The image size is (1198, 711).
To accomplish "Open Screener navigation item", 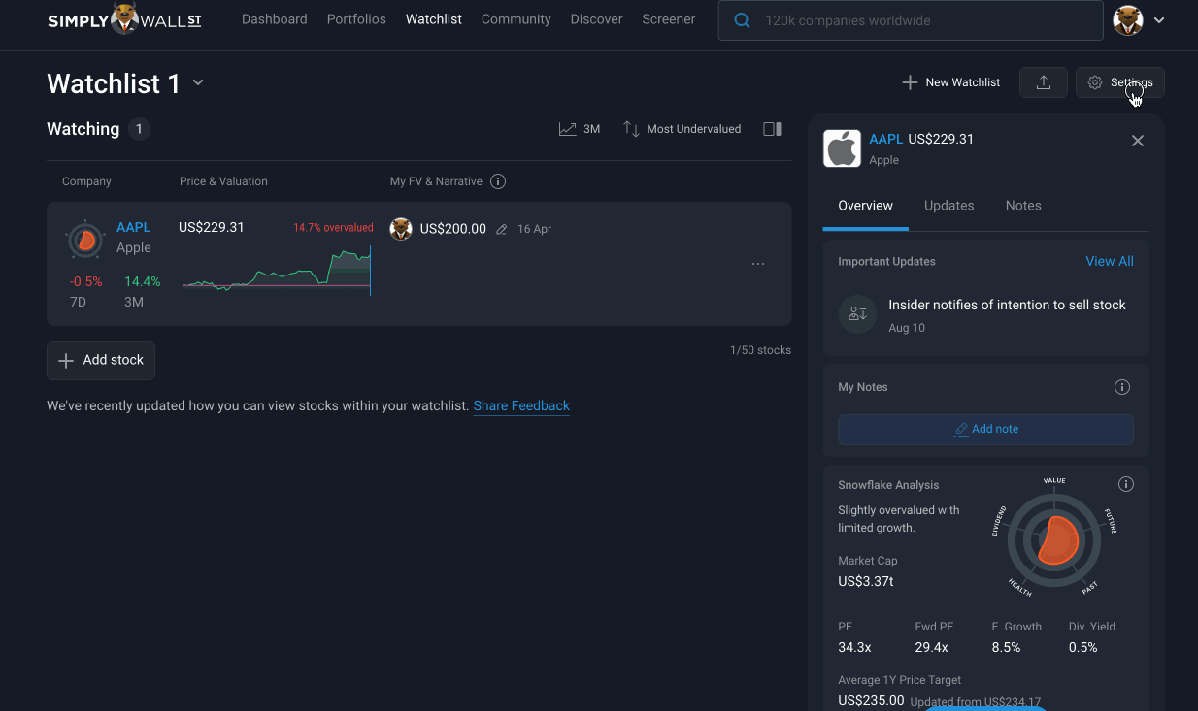I will [x=668, y=19].
